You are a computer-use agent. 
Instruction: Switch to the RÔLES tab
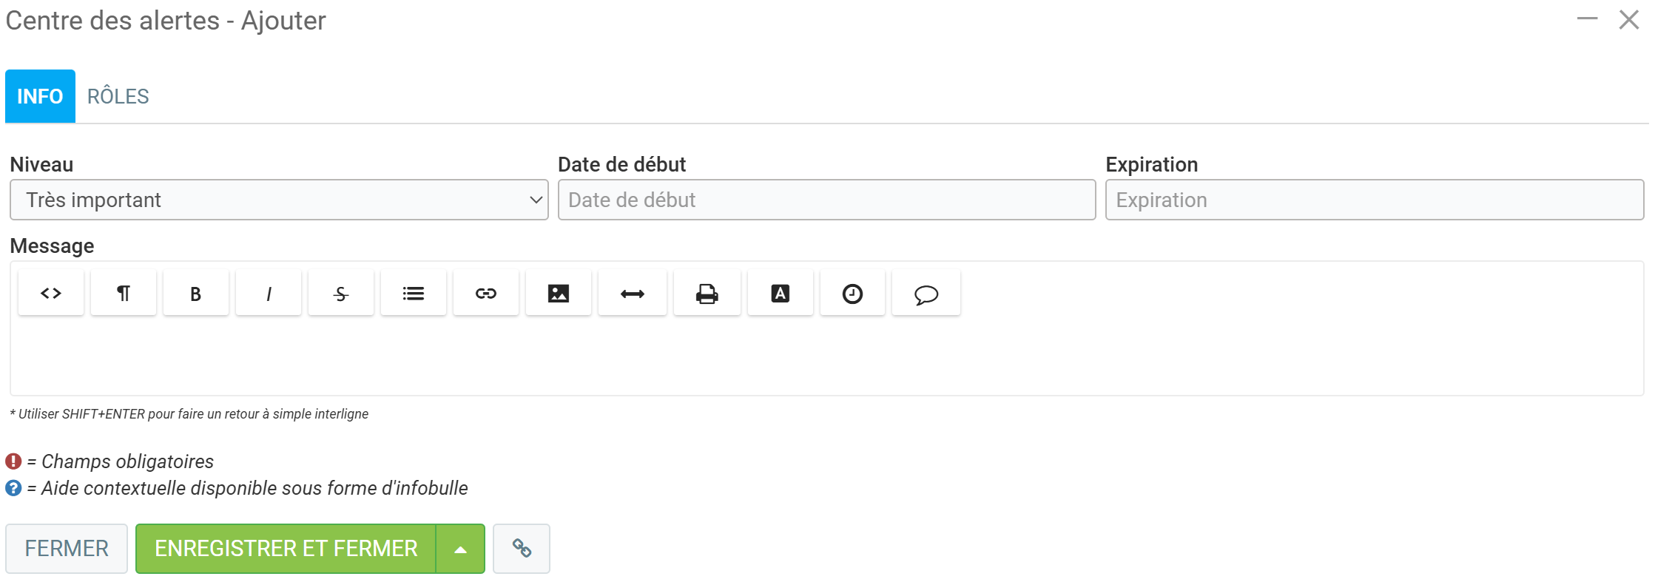click(x=118, y=96)
